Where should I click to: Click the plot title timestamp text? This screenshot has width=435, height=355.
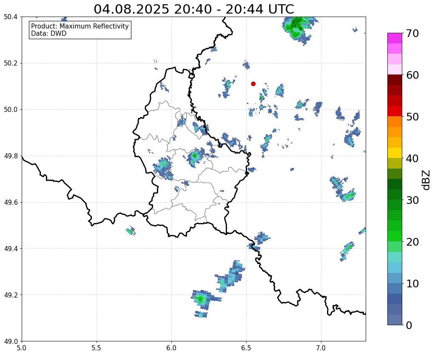(x=193, y=9)
